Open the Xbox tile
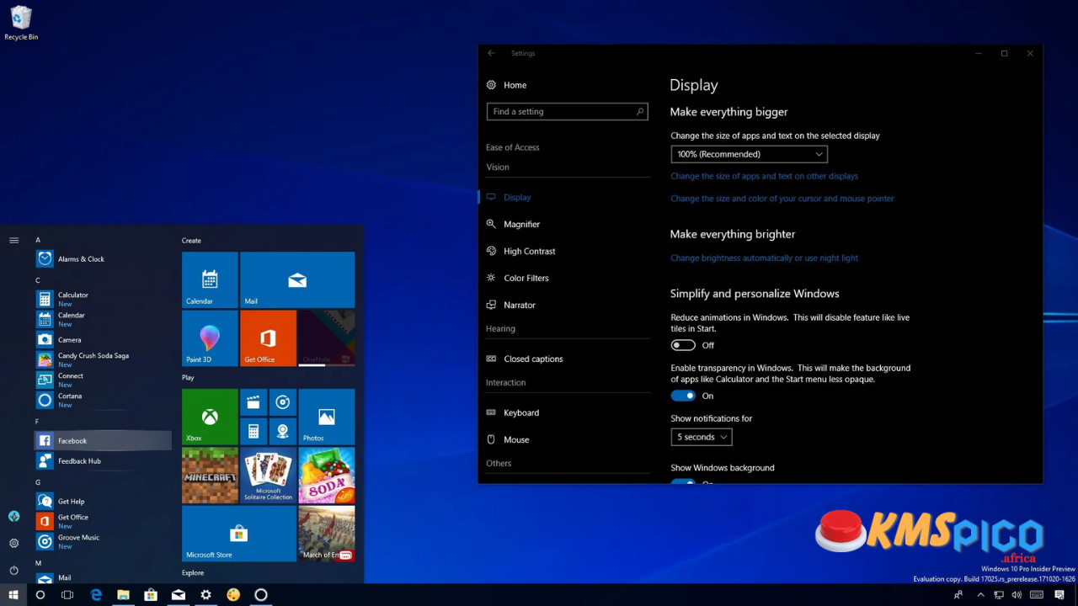Screen dimensions: 1078x606 click(x=210, y=417)
